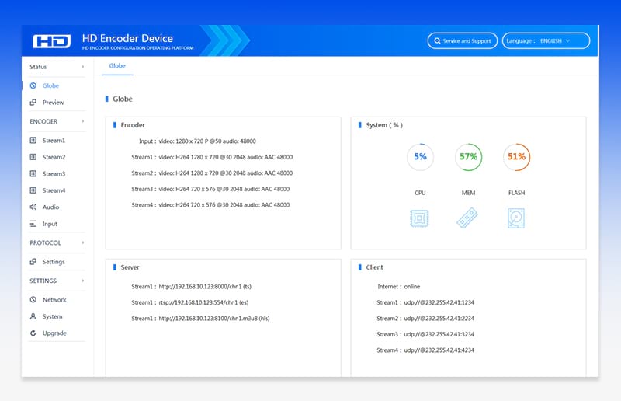
Task: Click the MEM memory module icon
Action: 468,218
